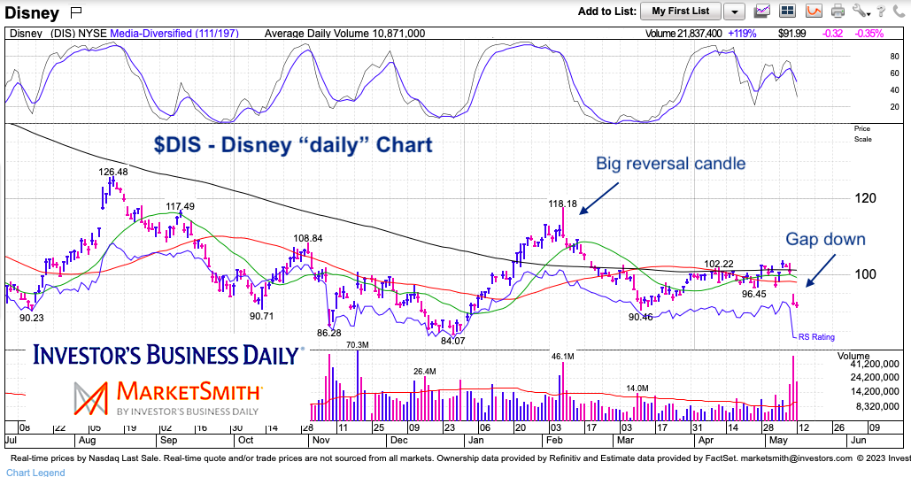Screen dimensions: 911x477
Task: Click the +119% volume change value
Action: 741,34
